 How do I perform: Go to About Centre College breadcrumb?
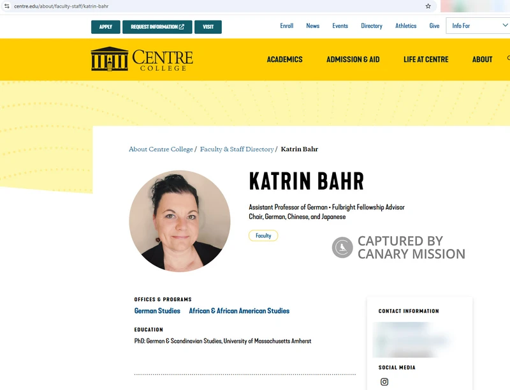tap(161, 149)
